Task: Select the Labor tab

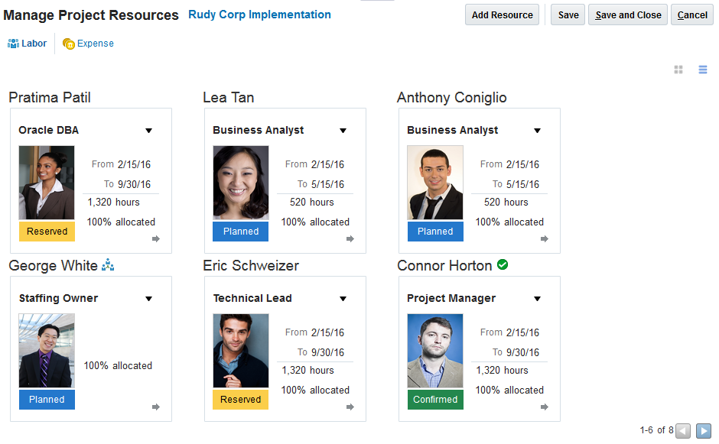Action: point(28,44)
